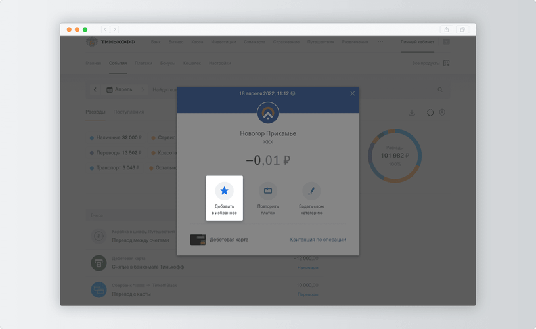This screenshot has height=329, width=536.
Task: Click browser share icon
Action: (447, 30)
